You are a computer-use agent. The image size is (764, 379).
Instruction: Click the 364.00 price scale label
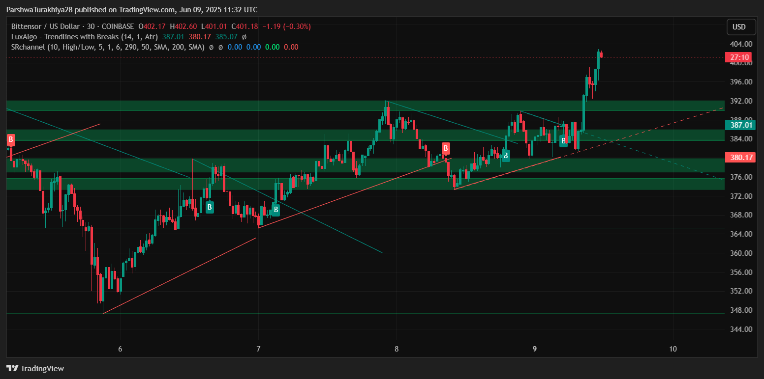[741, 234]
